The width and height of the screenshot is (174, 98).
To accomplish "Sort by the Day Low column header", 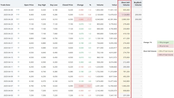I will click(54, 5).
